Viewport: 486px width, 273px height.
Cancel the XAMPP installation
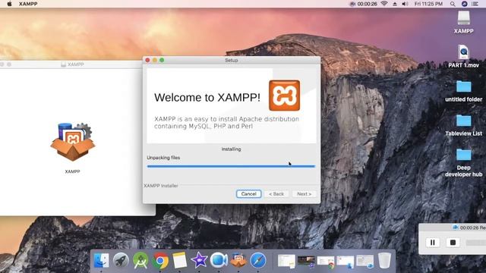pos(248,194)
